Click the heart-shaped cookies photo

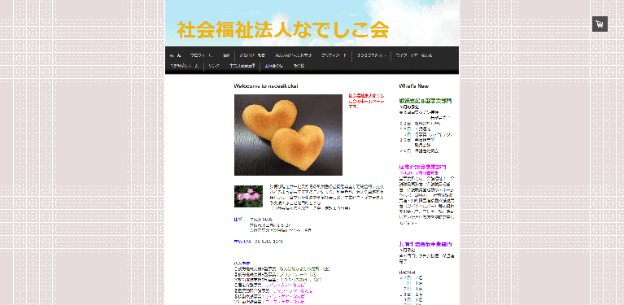coord(288,135)
